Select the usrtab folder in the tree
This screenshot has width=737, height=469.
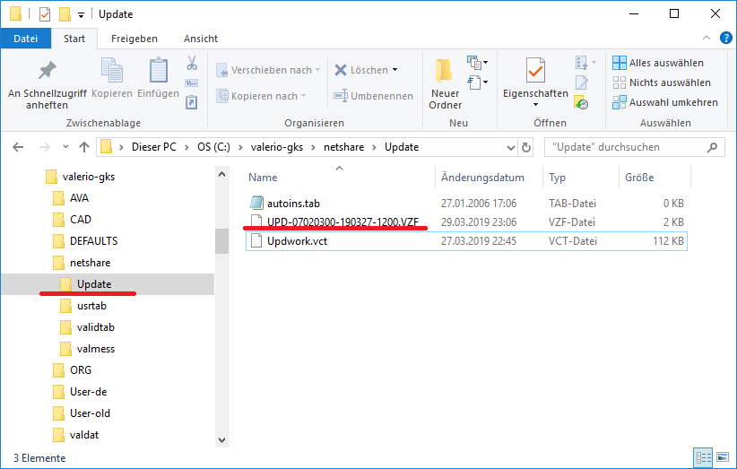point(93,306)
